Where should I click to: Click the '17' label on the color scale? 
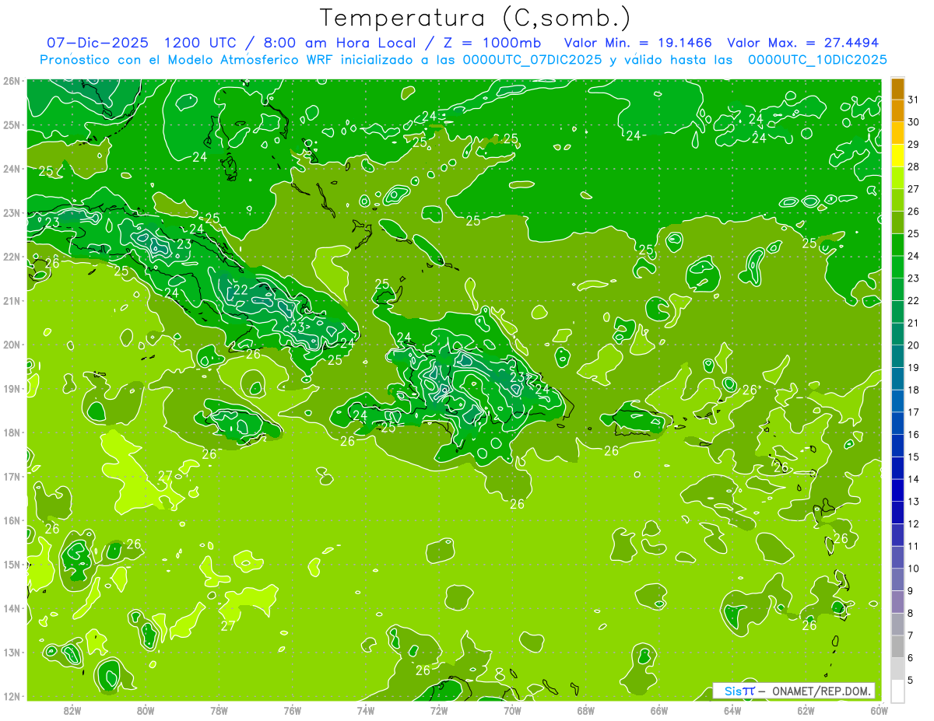tap(913, 412)
